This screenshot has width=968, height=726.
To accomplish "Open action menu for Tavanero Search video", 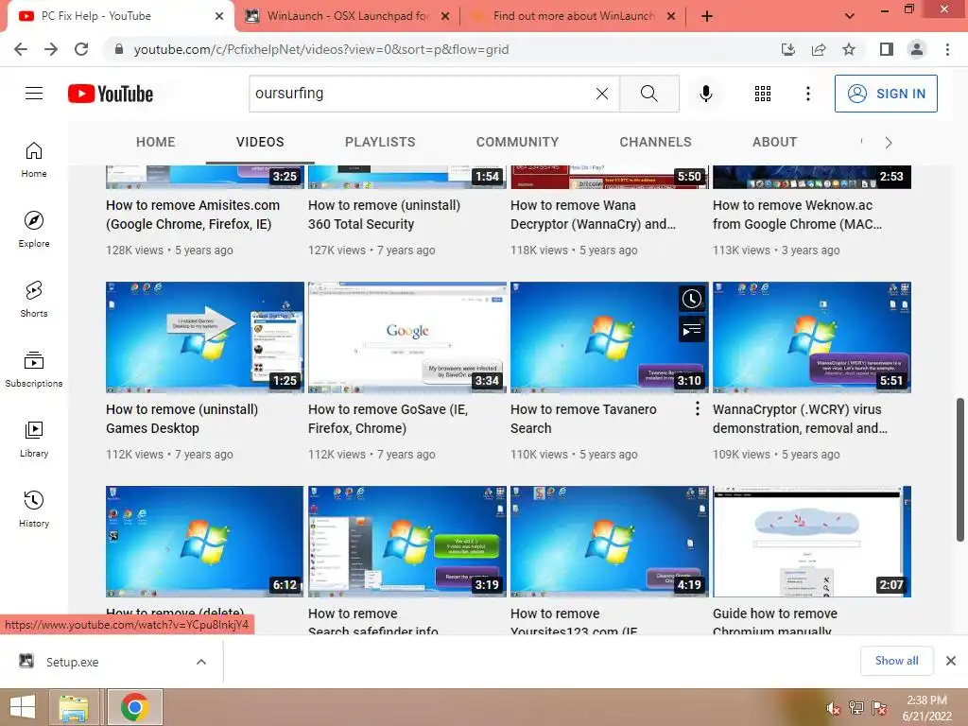I will point(697,408).
